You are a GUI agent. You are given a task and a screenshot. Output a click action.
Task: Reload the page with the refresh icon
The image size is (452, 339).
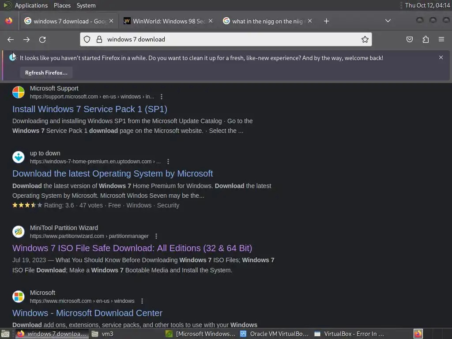[x=42, y=39]
